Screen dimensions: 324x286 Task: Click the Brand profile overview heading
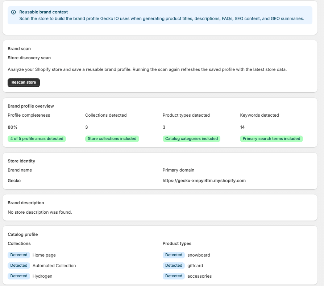(x=31, y=106)
